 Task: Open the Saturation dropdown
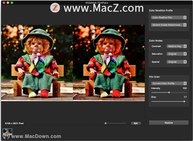(177, 54)
